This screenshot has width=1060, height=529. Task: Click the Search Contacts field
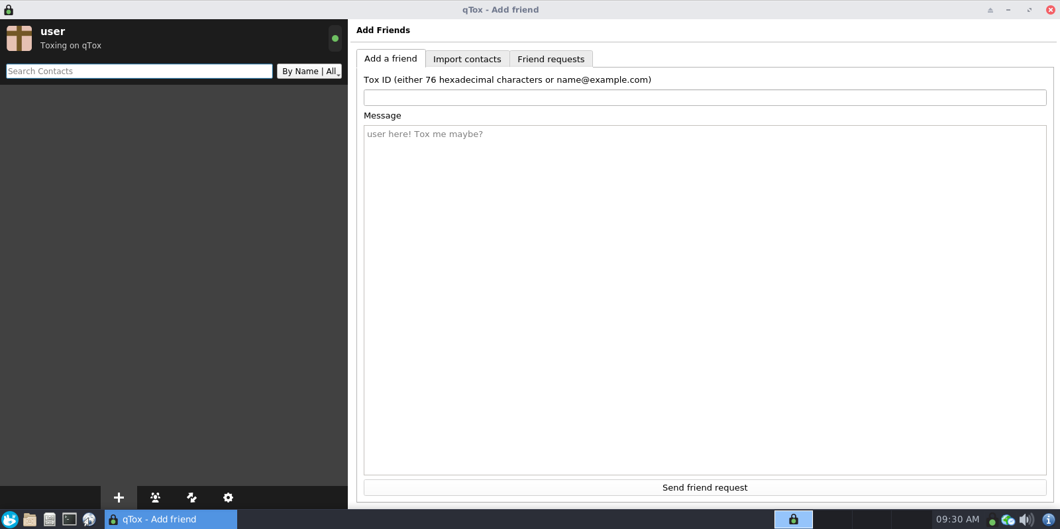tap(139, 71)
